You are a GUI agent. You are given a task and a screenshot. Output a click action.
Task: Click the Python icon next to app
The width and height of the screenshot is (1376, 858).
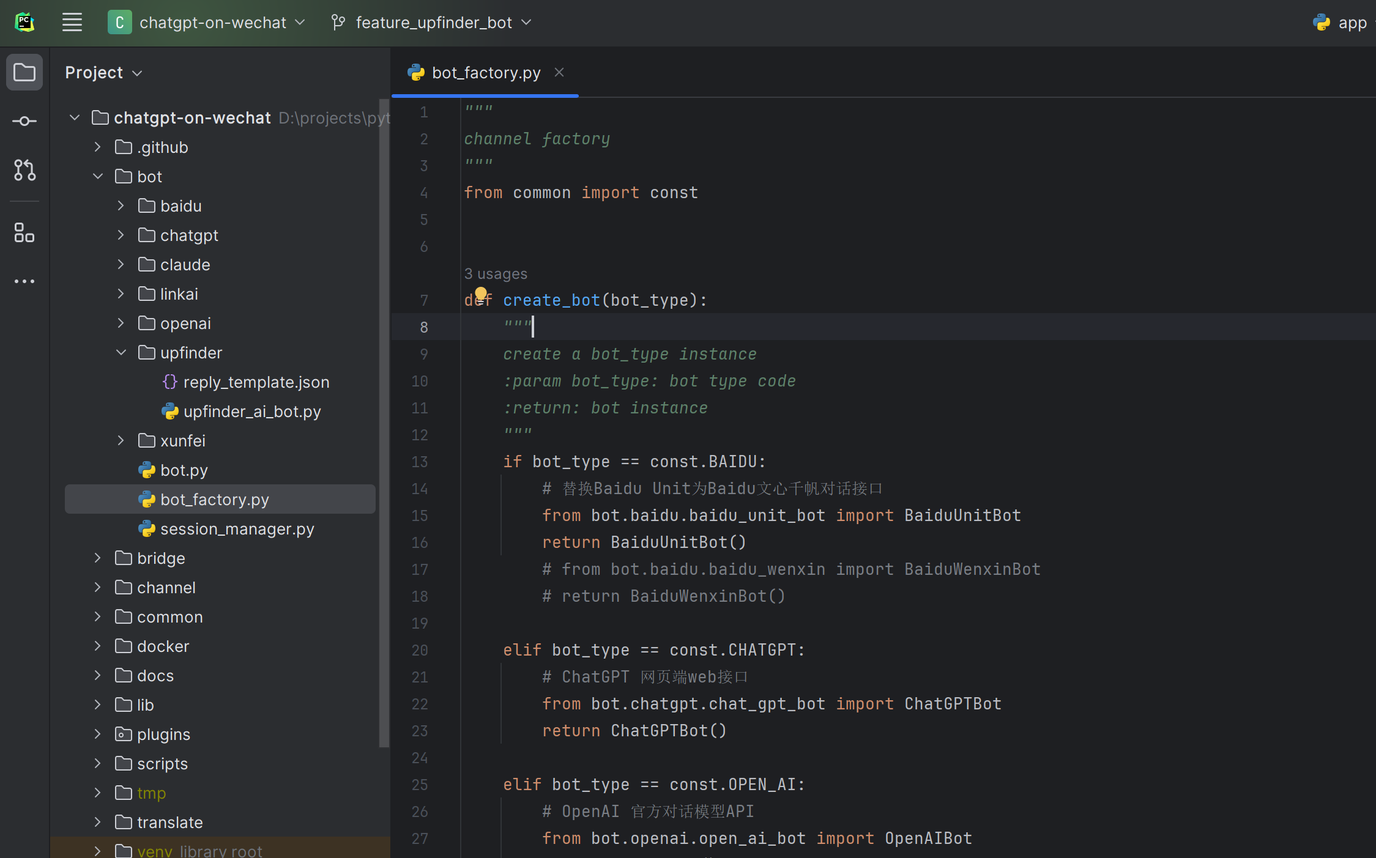(x=1321, y=23)
